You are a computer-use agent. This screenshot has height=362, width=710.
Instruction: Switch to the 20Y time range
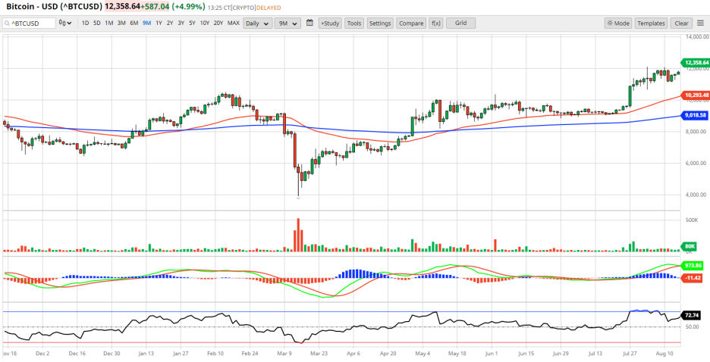point(218,23)
